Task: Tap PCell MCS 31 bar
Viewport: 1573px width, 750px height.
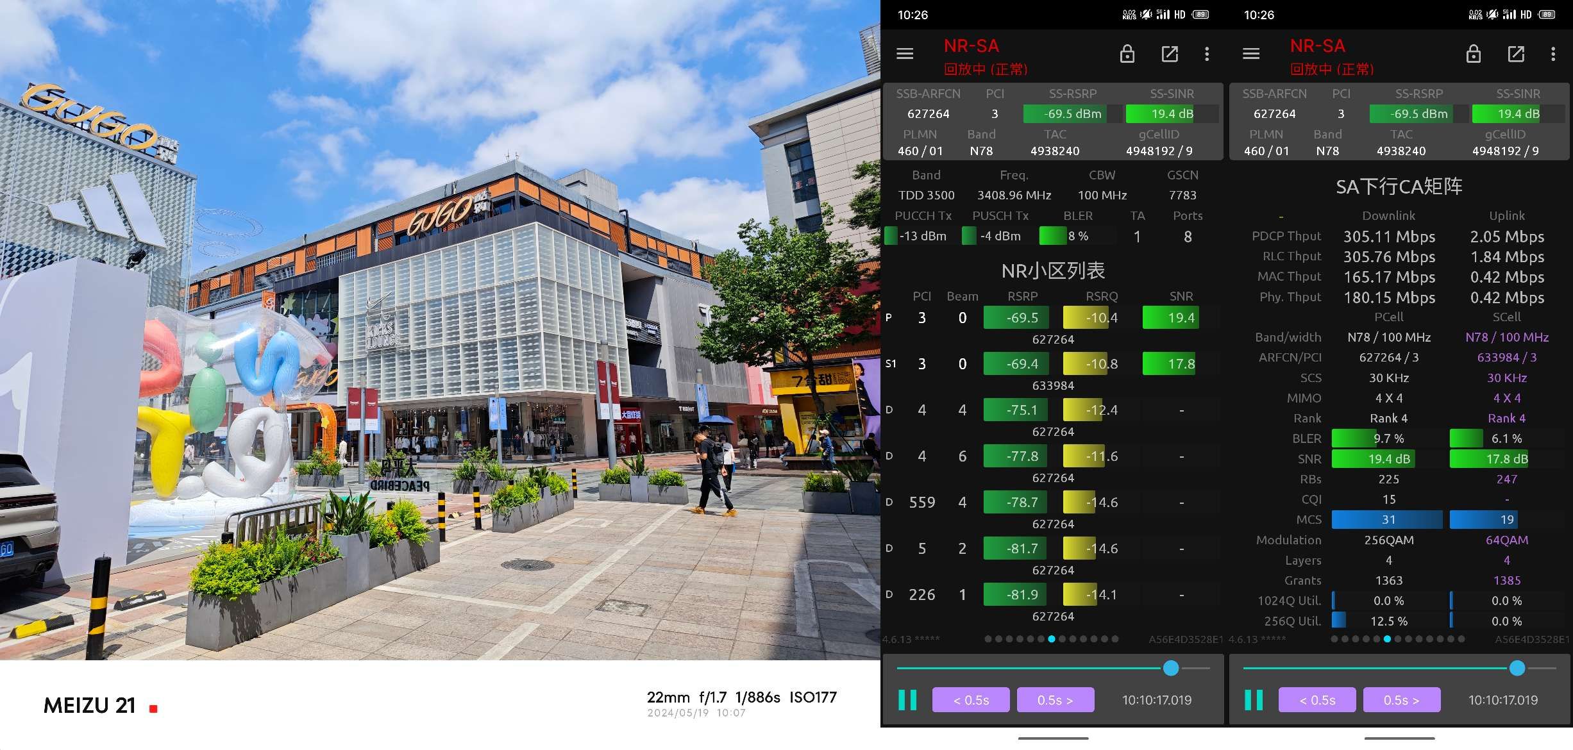Action: pyautogui.click(x=1387, y=519)
